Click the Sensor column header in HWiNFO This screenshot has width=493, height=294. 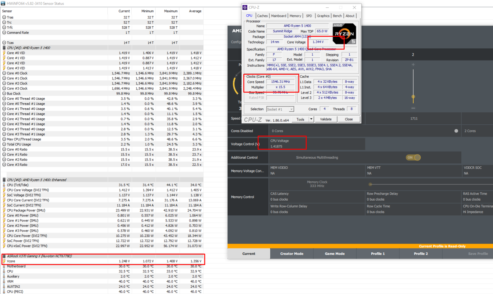coord(7,11)
